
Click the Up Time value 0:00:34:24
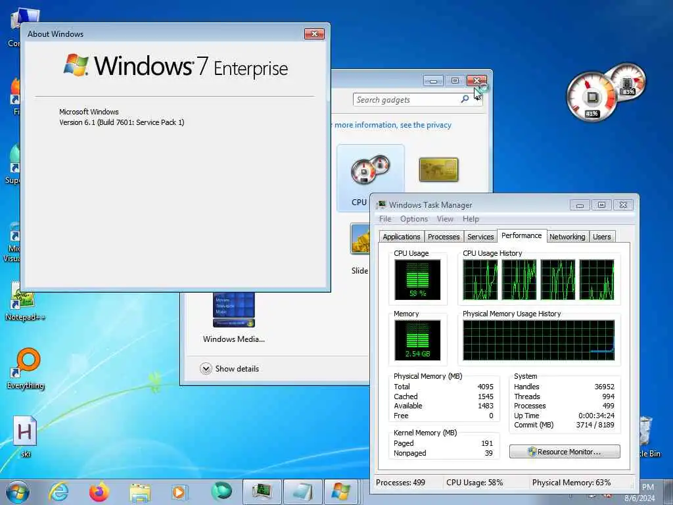pyautogui.click(x=596, y=416)
